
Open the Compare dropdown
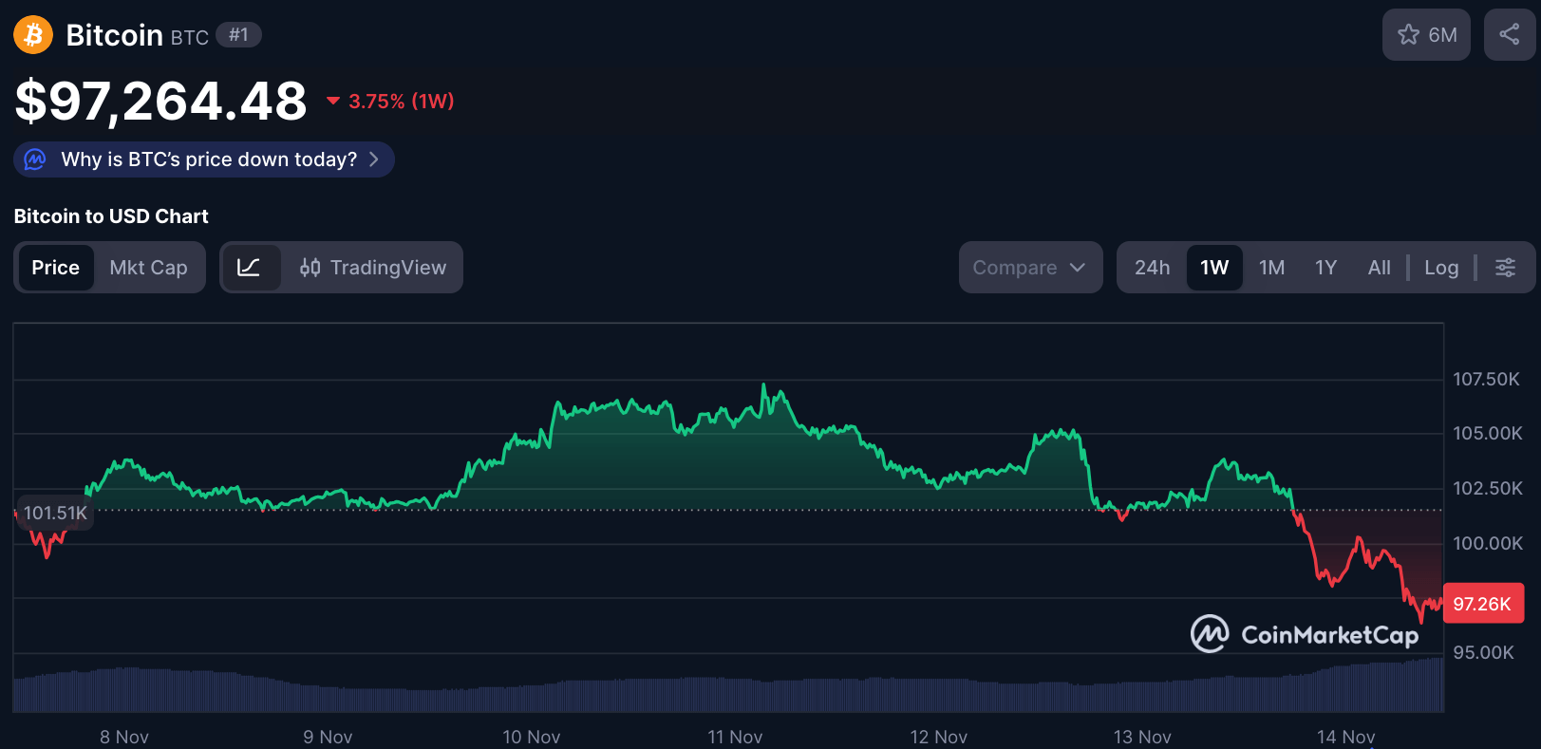point(1029,268)
